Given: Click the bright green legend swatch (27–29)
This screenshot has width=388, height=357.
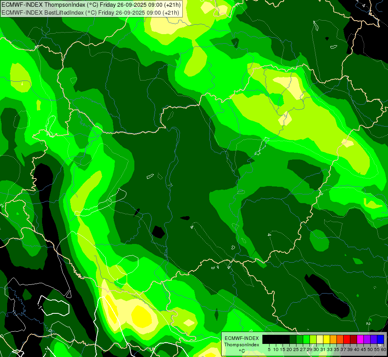Looking at the screenshot, I should coord(306,339).
